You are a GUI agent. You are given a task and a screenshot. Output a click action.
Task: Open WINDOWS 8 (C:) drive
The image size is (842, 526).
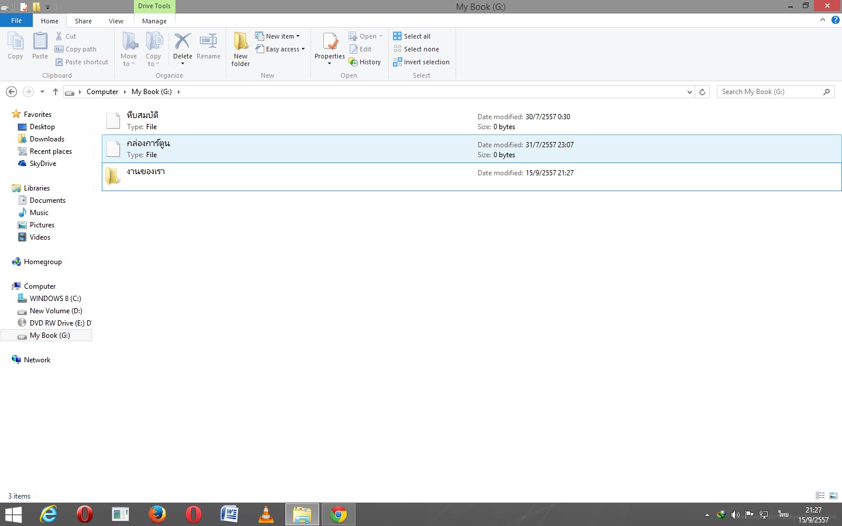[x=55, y=299]
